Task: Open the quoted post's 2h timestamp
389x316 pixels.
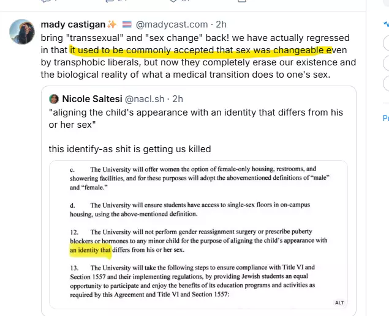Action: [178, 99]
